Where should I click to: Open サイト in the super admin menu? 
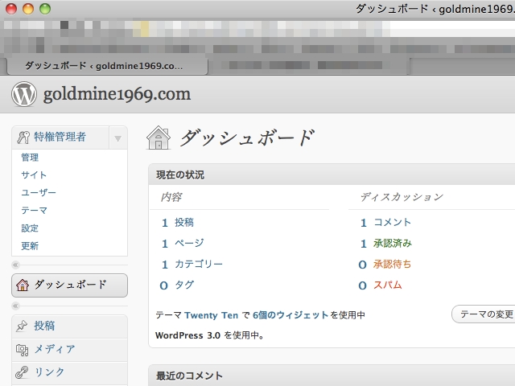[x=34, y=175]
